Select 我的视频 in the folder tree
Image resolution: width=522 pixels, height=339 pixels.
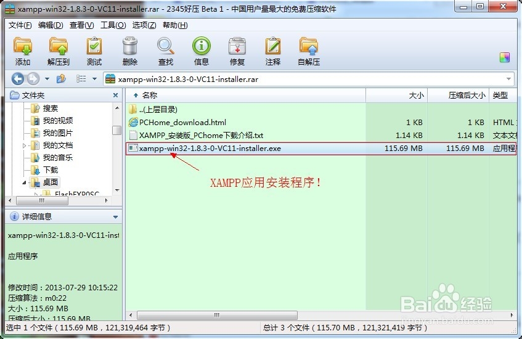58,121
